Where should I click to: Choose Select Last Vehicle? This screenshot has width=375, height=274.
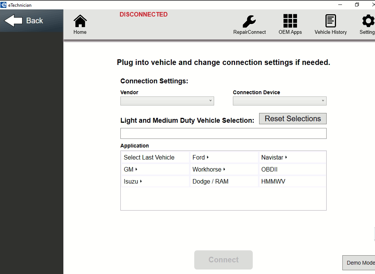click(149, 157)
